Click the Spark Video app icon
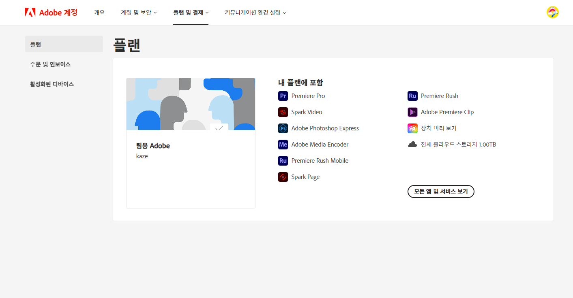573x298 pixels. pyautogui.click(x=283, y=112)
